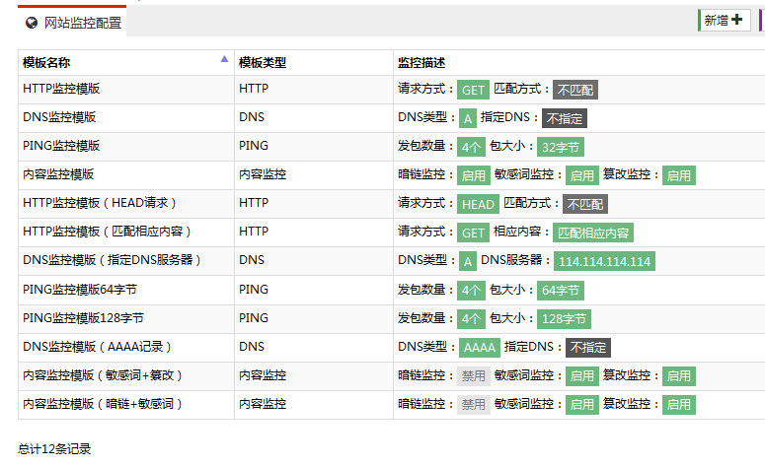Switch to the 网站监控配置 tab
Screen dimensions: 765x467
coord(82,23)
